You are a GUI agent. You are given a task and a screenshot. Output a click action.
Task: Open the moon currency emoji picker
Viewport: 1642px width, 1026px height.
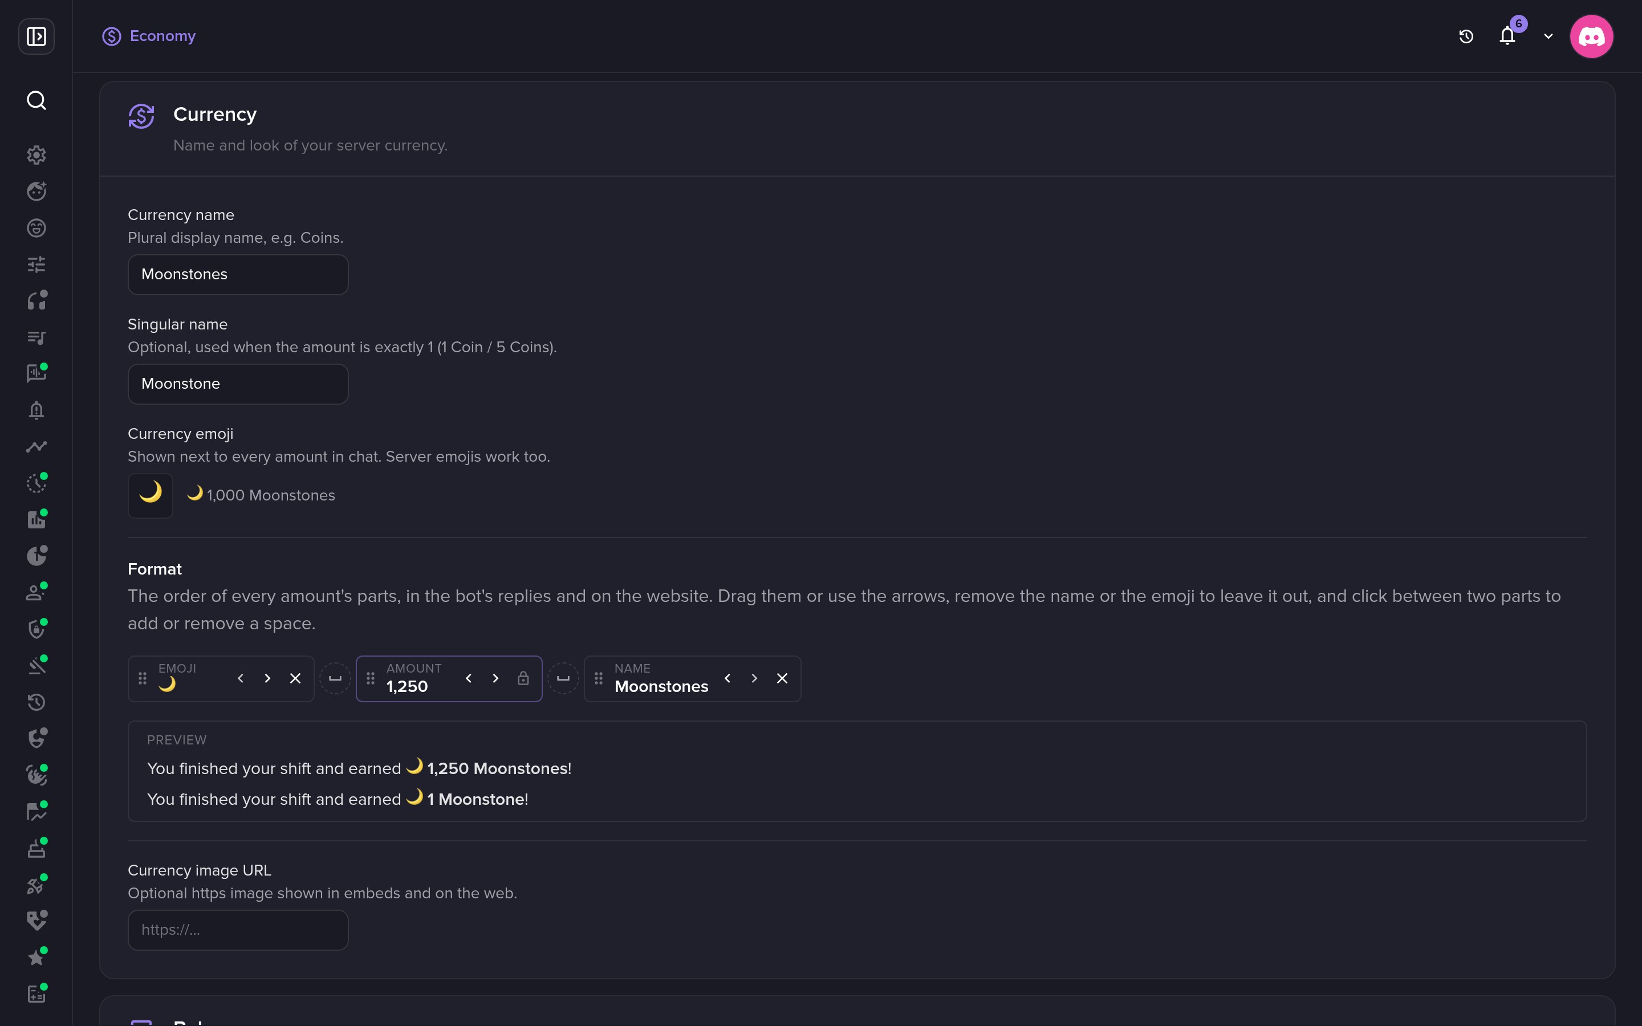pyautogui.click(x=150, y=495)
